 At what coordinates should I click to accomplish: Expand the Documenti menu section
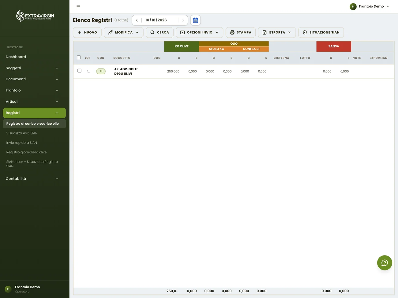tap(34, 79)
